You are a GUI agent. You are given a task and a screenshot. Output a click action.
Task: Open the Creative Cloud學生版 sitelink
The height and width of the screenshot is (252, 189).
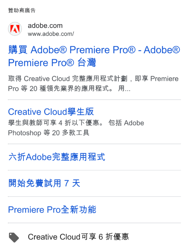point(51,112)
